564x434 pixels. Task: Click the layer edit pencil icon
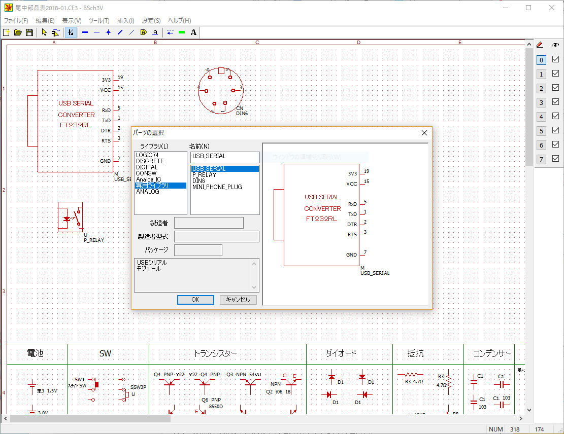coord(539,45)
